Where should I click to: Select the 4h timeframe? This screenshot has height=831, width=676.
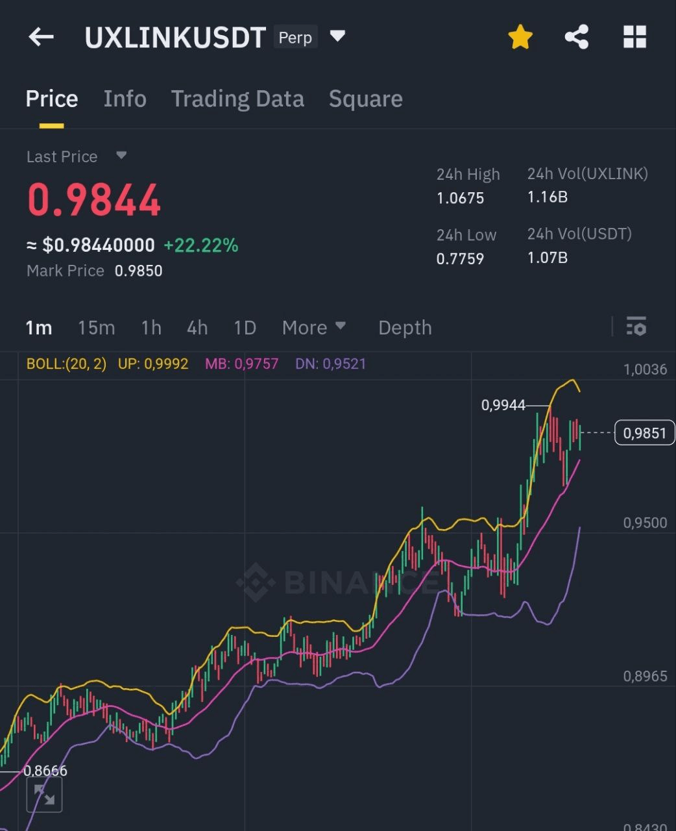click(197, 327)
